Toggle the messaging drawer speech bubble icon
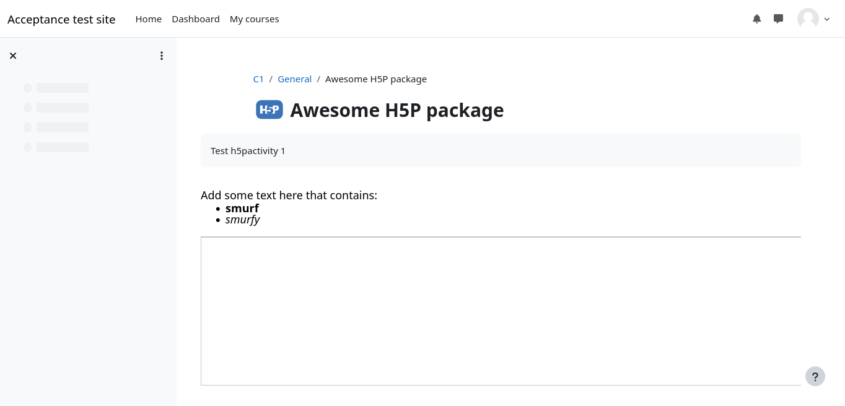Viewport: 845px width, 406px height. tap(779, 19)
